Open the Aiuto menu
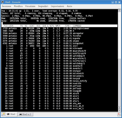Image resolution: width=122 pixels, height=118 pixels. 70,6
